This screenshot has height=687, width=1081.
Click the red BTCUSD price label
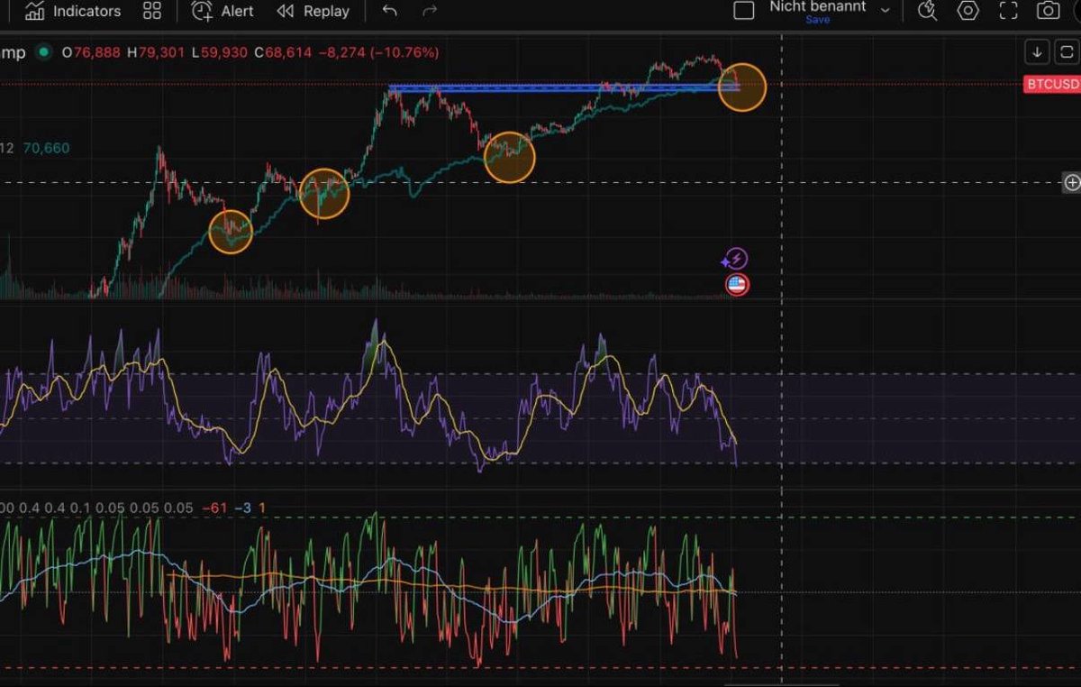coord(1052,85)
